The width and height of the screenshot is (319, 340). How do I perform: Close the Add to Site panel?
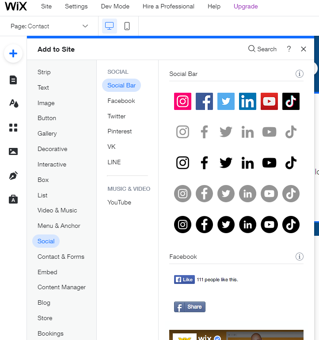click(x=304, y=49)
